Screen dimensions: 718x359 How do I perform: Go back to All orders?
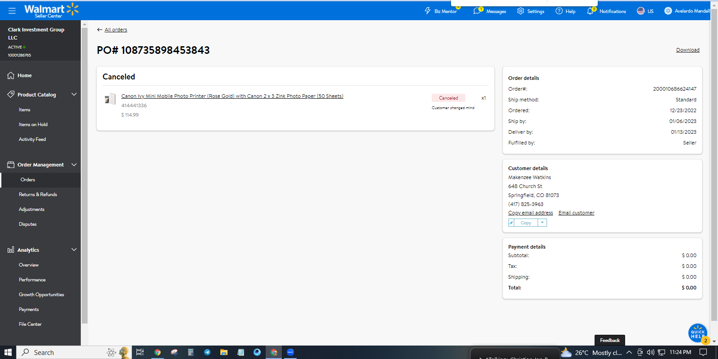click(116, 30)
